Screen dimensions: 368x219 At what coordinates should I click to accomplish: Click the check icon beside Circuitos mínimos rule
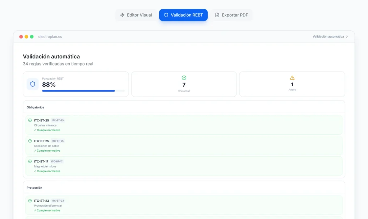(x=30, y=120)
